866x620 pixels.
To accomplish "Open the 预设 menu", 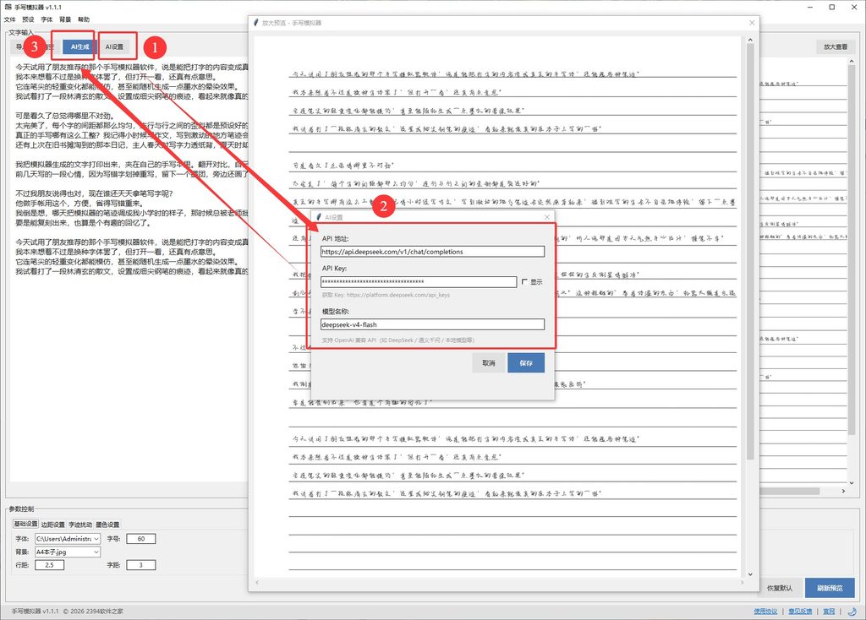I will click(x=28, y=19).
